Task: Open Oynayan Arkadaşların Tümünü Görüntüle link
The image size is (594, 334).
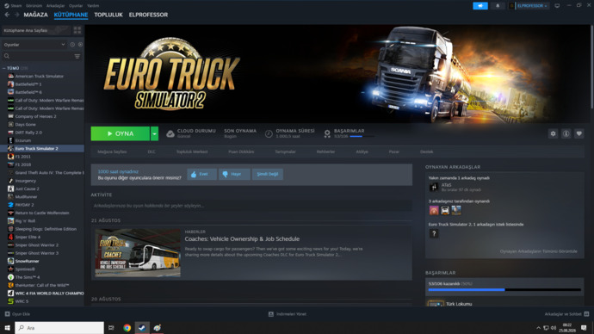Action: click(538, 251)
